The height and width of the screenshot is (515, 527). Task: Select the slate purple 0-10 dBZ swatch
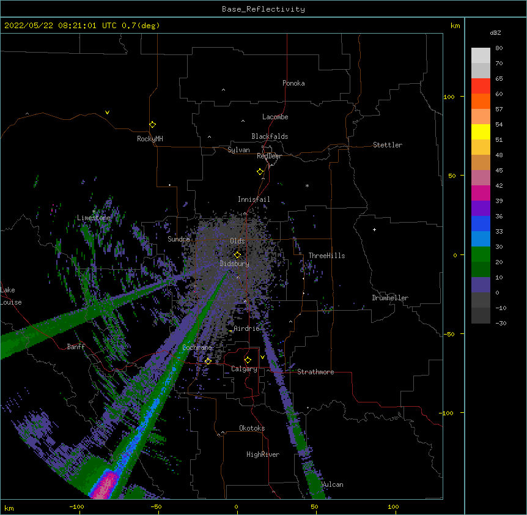tap(481, 285)
